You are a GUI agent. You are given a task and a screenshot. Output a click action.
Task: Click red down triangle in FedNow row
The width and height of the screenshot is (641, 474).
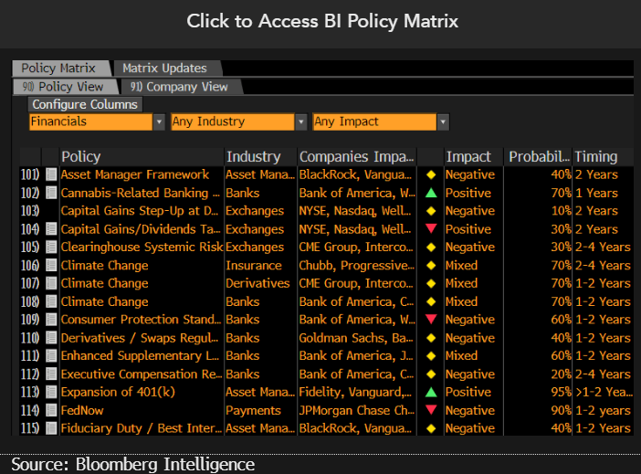point(431,410)
